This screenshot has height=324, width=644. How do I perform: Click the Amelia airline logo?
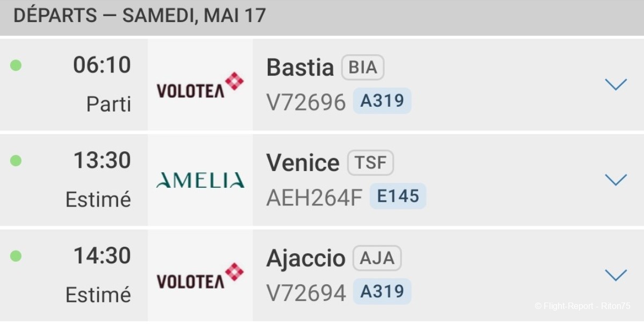point(200,180)
